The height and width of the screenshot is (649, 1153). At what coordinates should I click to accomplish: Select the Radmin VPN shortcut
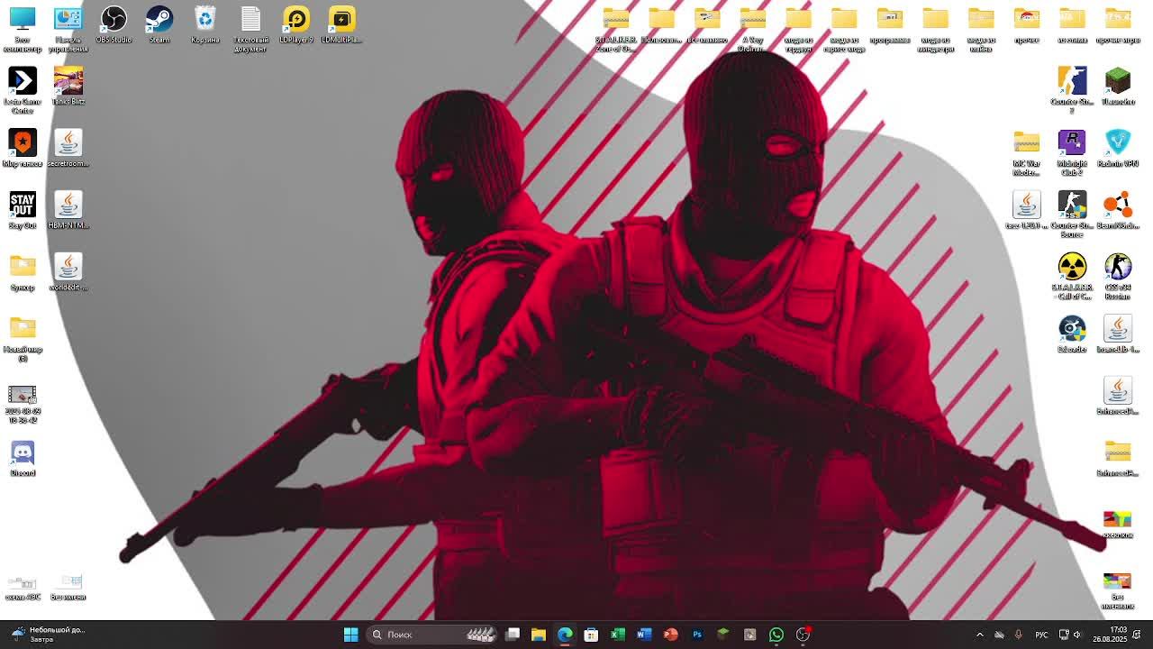pos(1118,149)
